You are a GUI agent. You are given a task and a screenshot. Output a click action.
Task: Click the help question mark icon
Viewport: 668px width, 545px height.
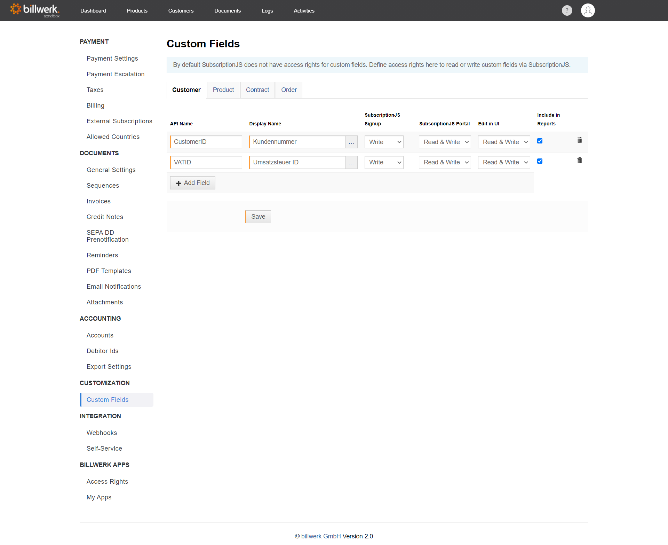566,10
